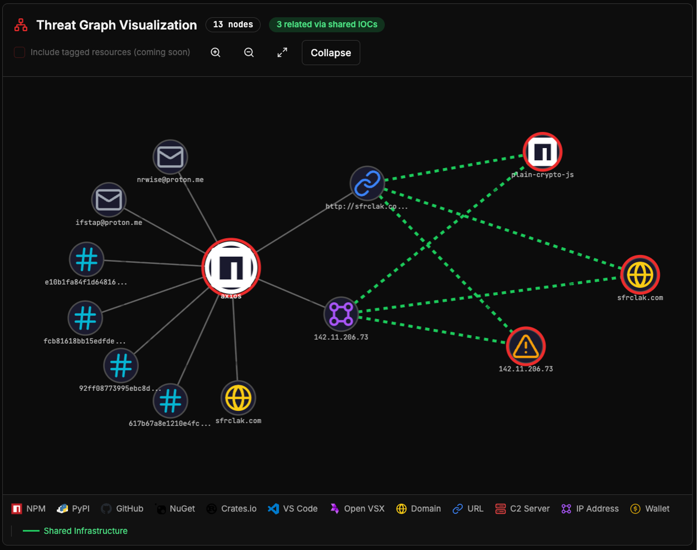Enable Include tagged resources option
The height and width of the screenshot is (550, 697).
[19, 52]
